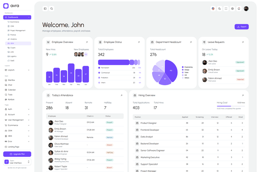
Task: Open search with magnifier icon
Action: point(52,9)
